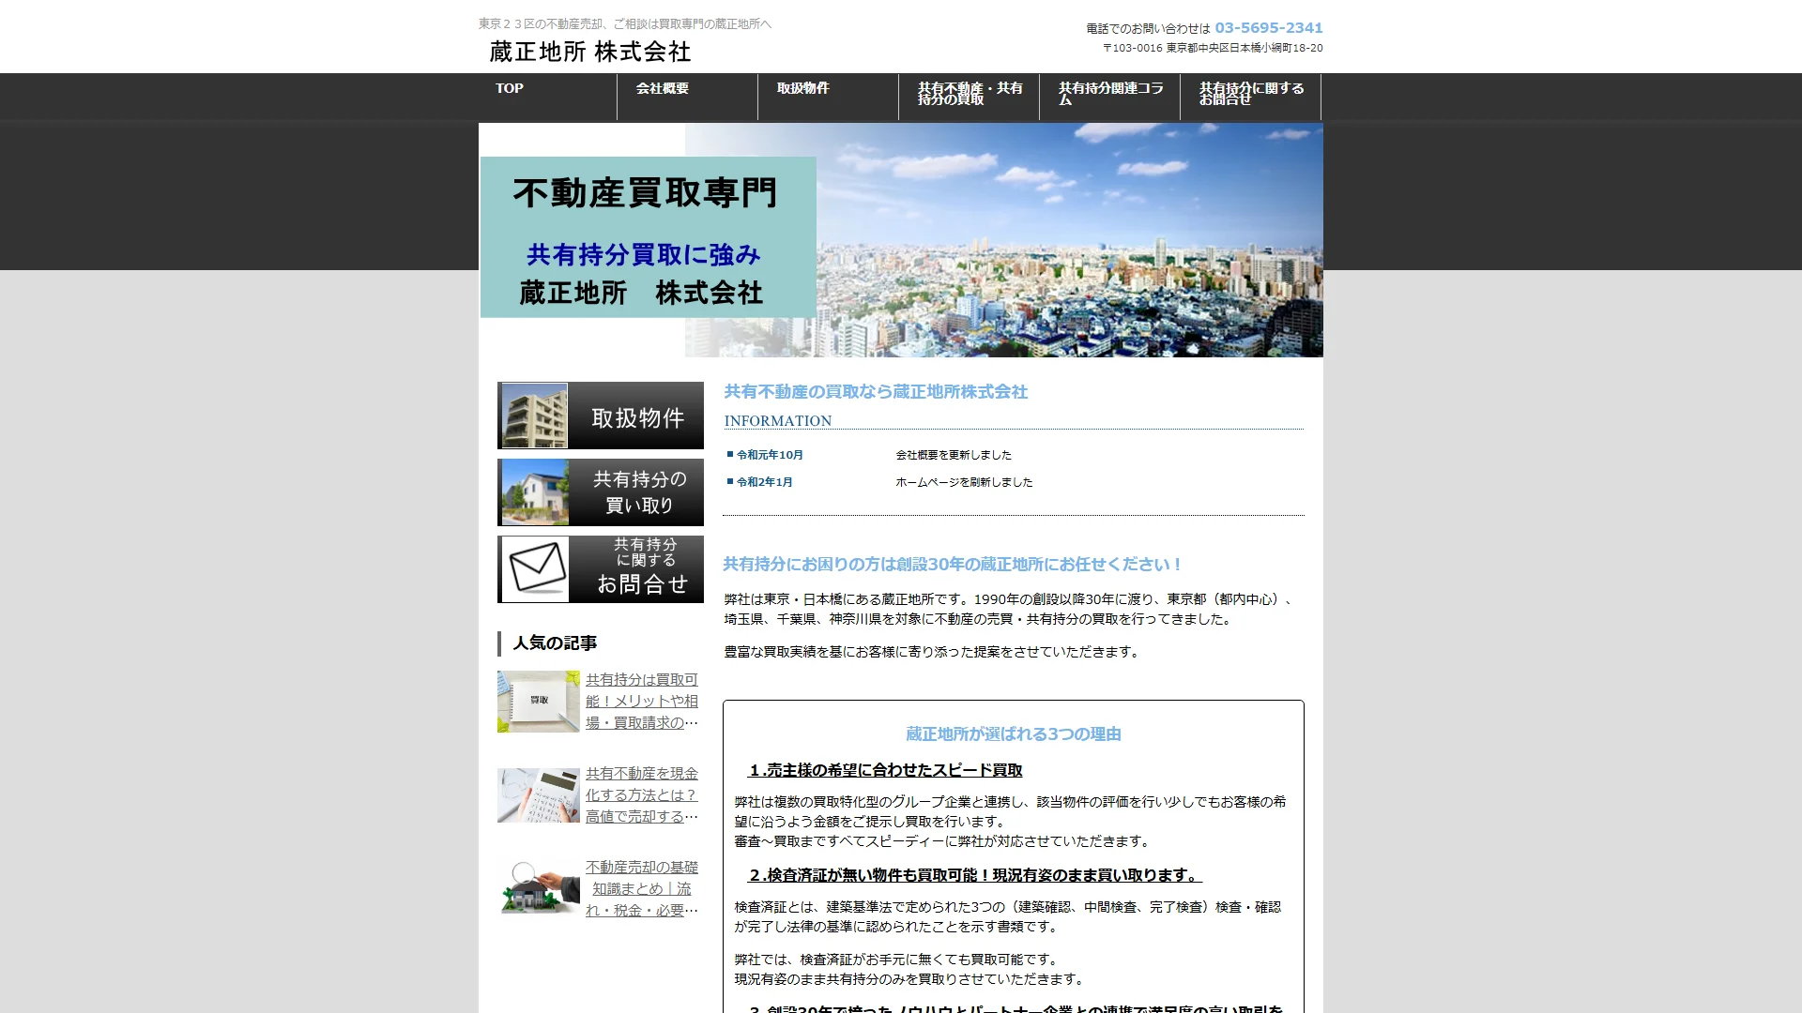Open 共有持分に関するお問合せ navigation item
The image size is (1802, 1013).
pyautogui.click(x=1250, y=97)
